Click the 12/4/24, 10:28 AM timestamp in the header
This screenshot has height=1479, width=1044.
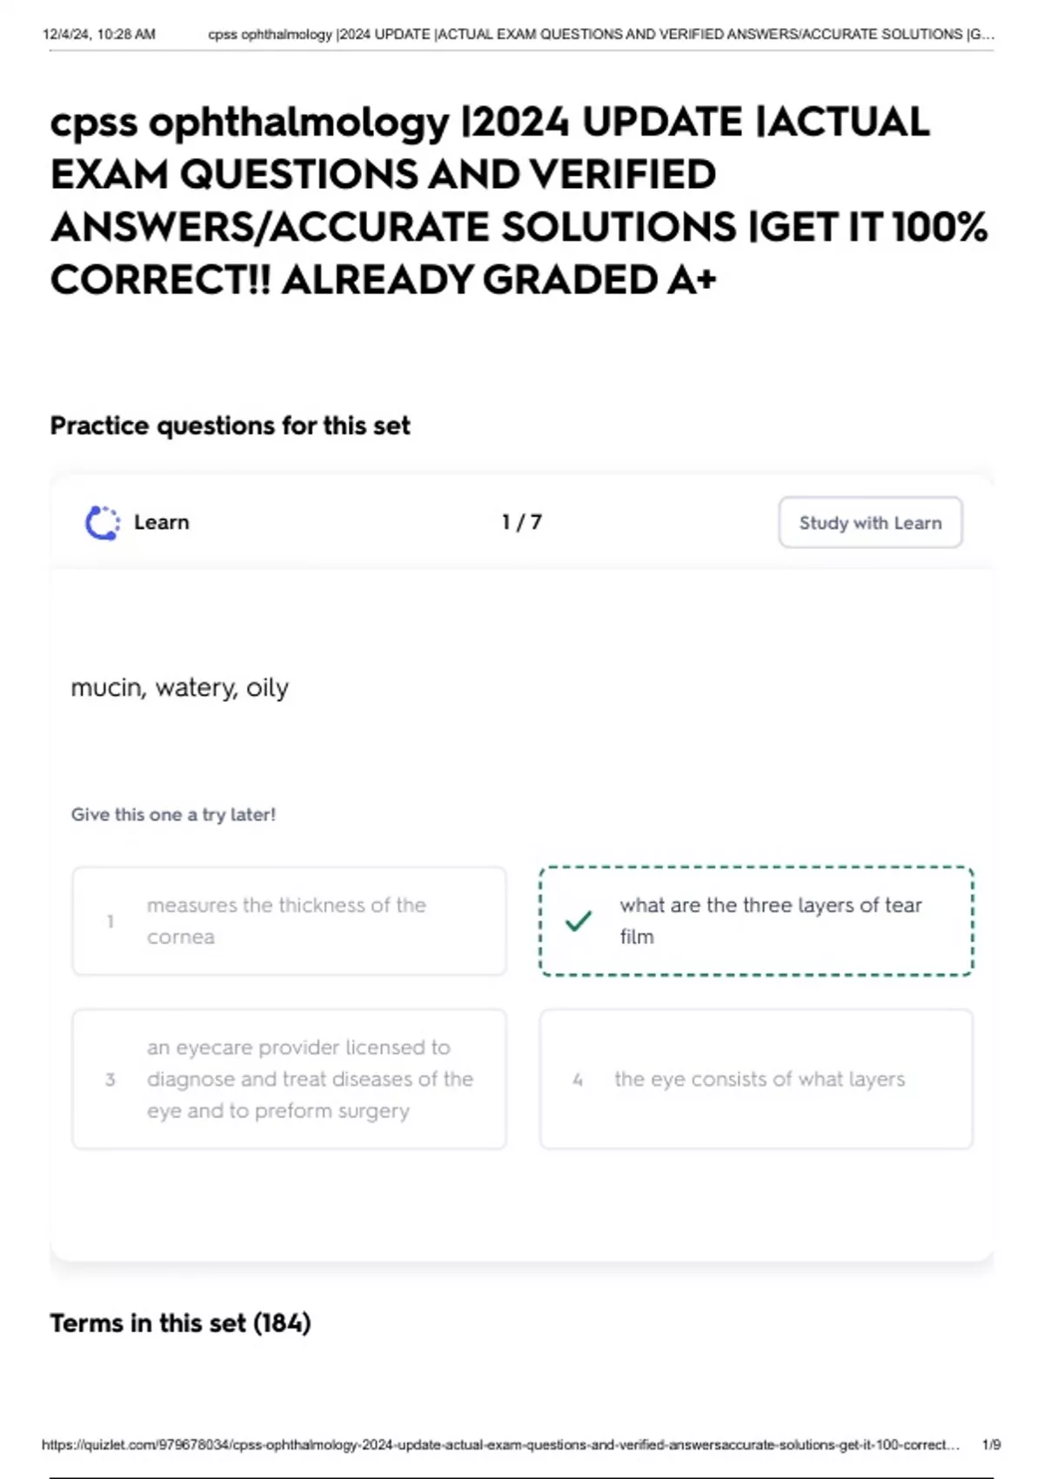click(x=98, y=35)
